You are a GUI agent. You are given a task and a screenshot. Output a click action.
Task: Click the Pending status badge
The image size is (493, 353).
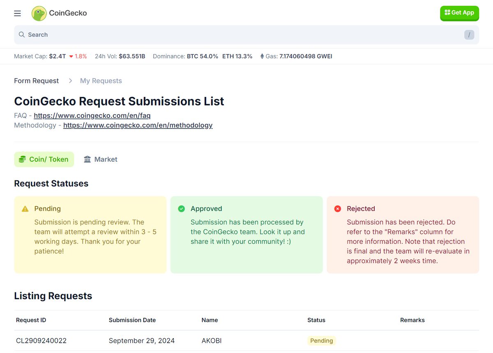322,341
